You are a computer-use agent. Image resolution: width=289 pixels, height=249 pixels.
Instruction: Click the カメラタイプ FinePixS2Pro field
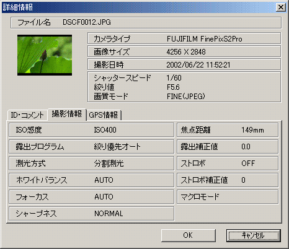[x=184, y=38]
